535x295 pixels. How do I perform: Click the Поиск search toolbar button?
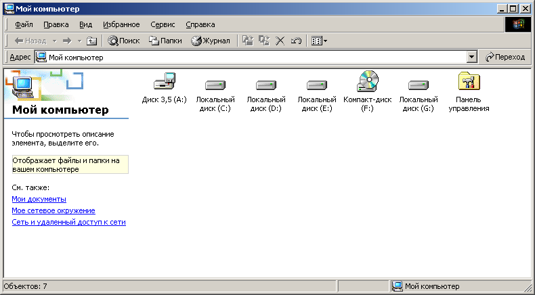point(124,41)
